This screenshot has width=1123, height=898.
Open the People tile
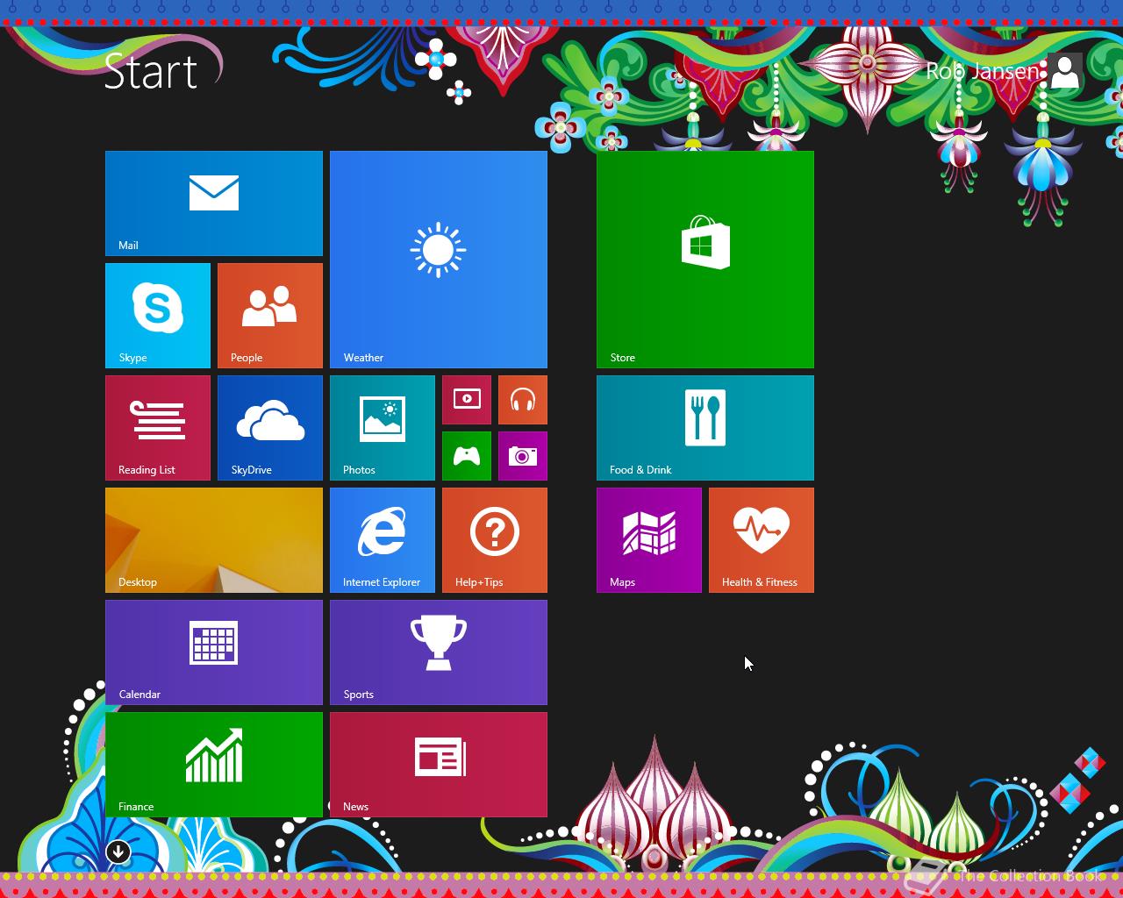[x=270, y=316]
